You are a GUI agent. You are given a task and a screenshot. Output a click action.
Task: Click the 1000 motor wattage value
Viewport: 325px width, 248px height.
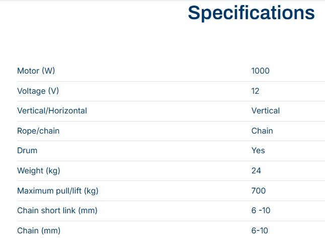pyautogui.click(x=260, y=71)
